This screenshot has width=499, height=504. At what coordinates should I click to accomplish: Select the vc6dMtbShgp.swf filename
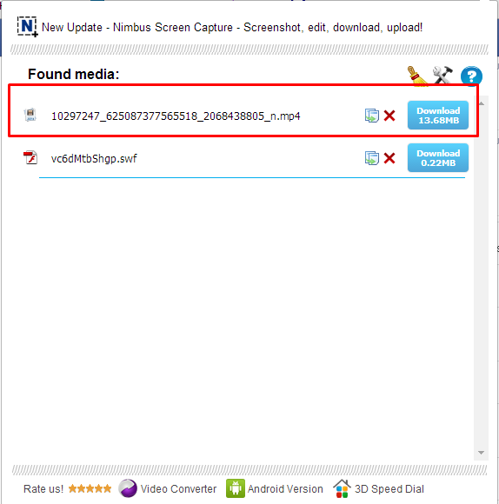[94, 158]
